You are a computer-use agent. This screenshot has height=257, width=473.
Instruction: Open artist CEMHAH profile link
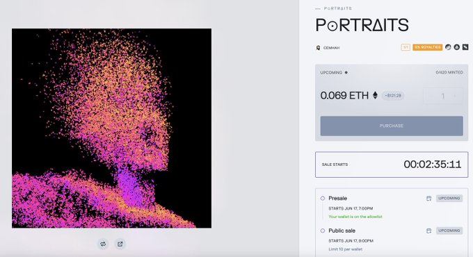click(x=331, y=48)
